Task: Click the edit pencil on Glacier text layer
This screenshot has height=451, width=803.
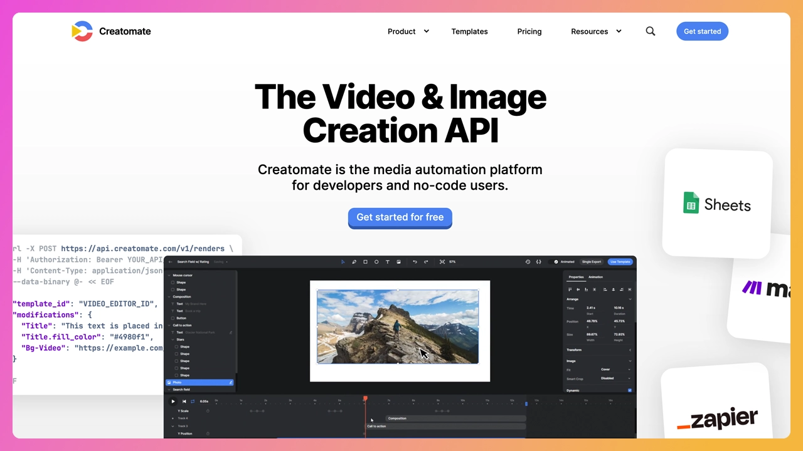Action: [231, 333]
